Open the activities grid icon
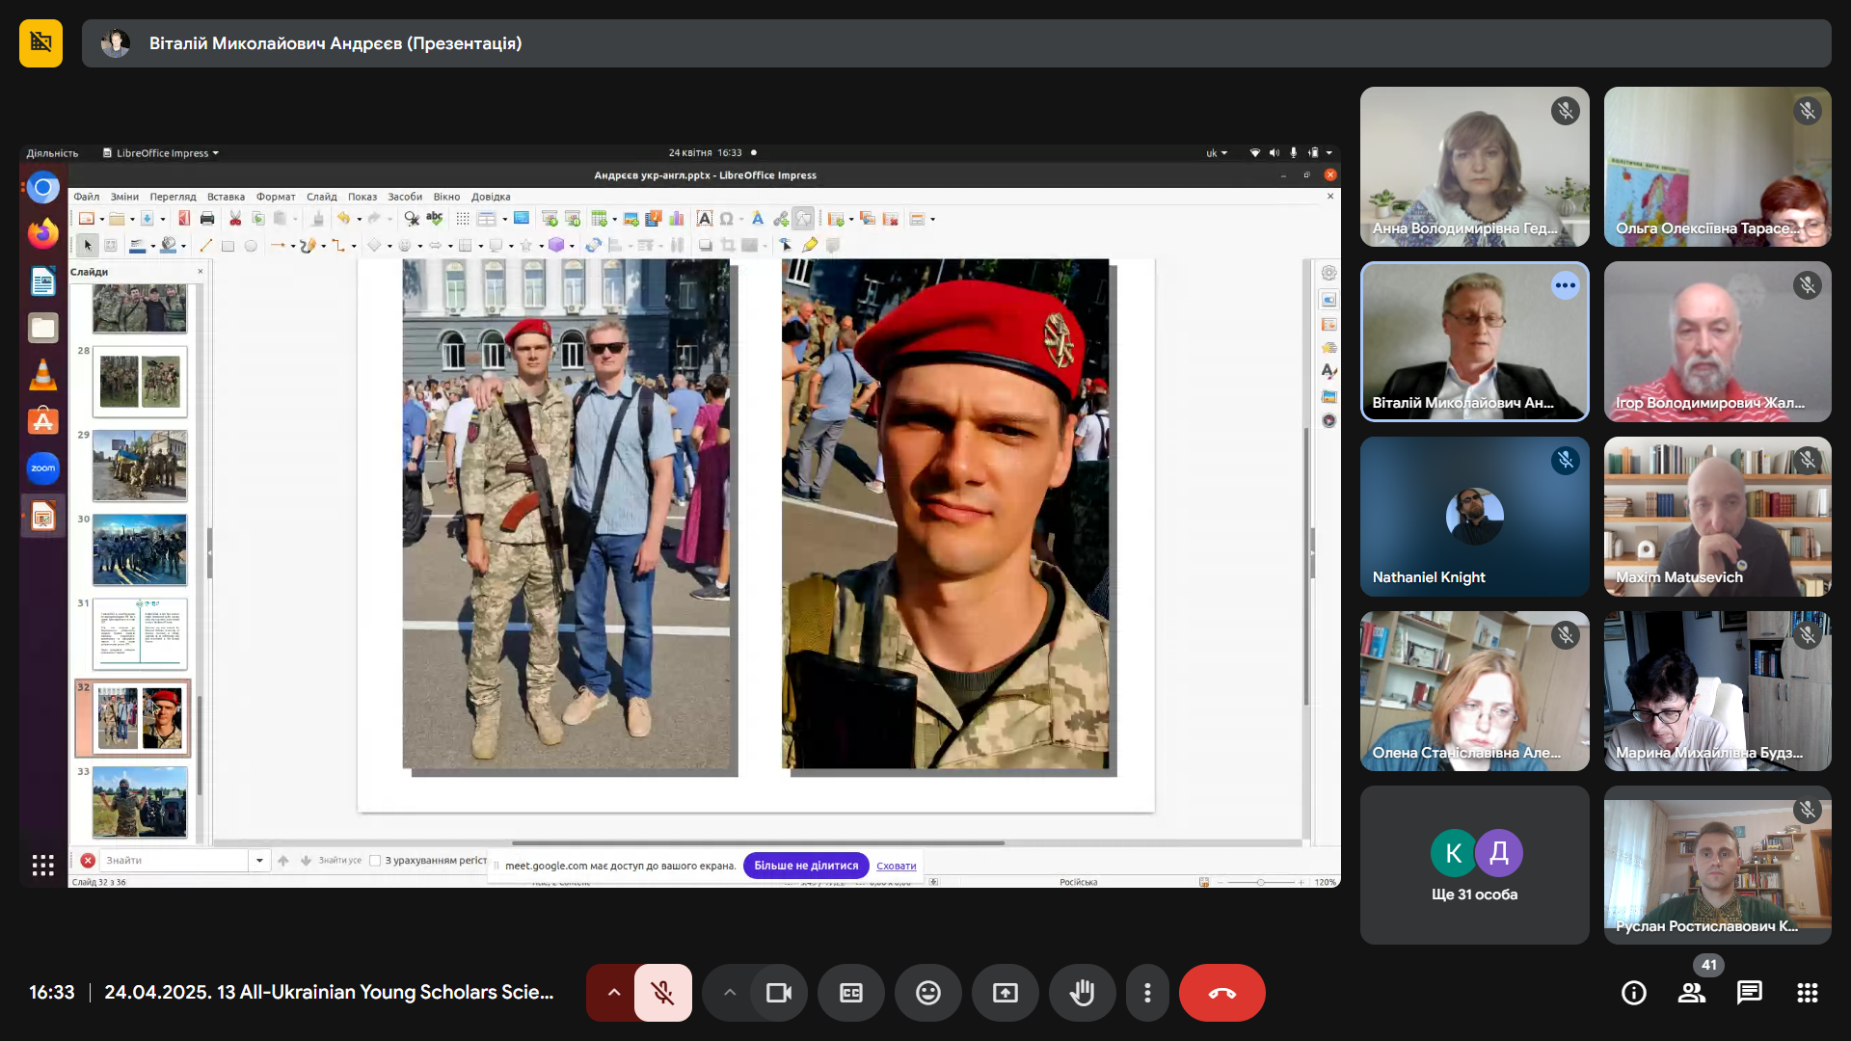The width and height of the screenshot is (1851, 1041). (x=1808, y=993)
